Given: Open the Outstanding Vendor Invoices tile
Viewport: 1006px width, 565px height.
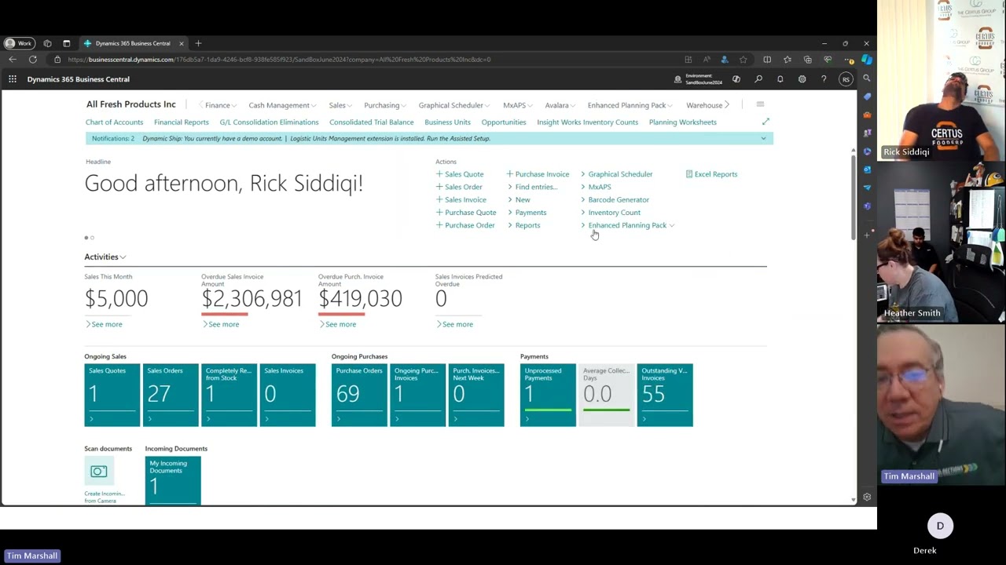Looking at the screenshot, I should [x=665, y=395].
